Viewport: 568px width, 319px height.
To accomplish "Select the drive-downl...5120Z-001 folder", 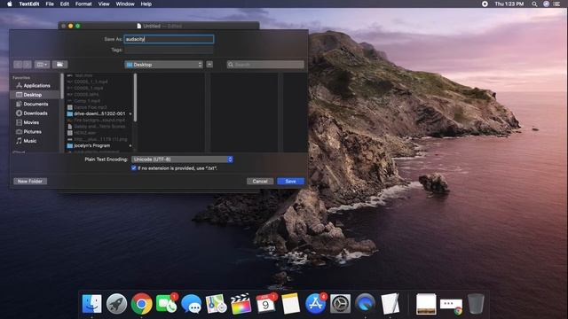I will [99, 113].
